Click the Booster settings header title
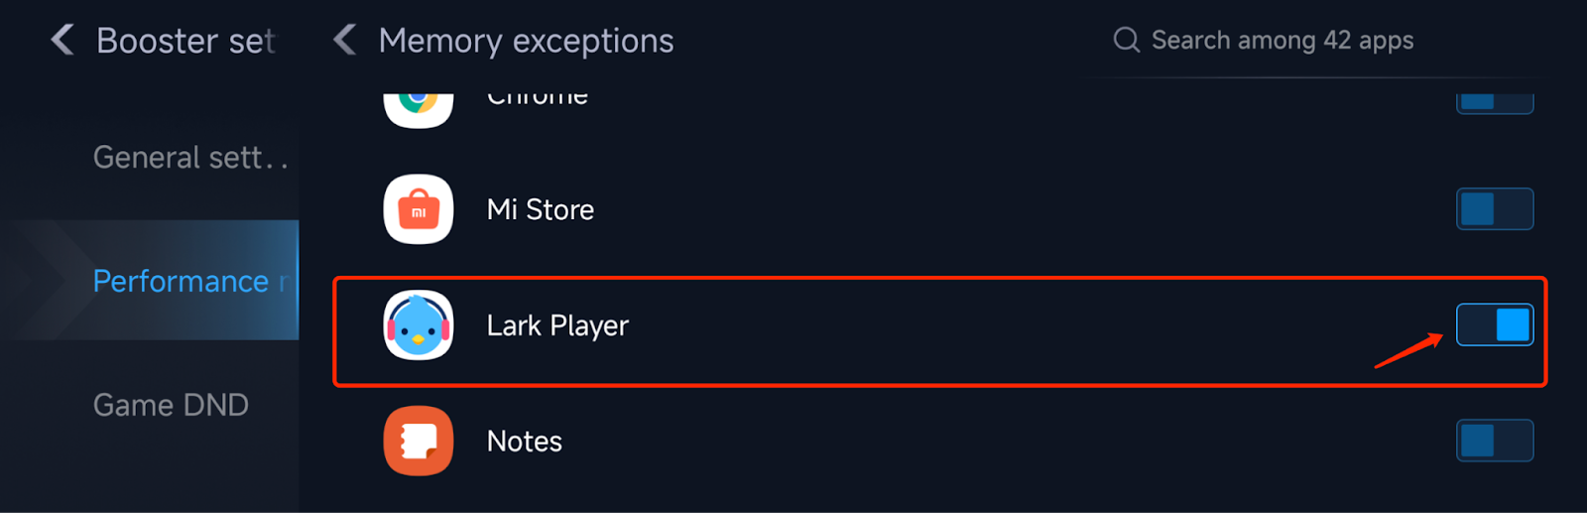The width and height of the screenshot is (1587, 513). (185, 41)
